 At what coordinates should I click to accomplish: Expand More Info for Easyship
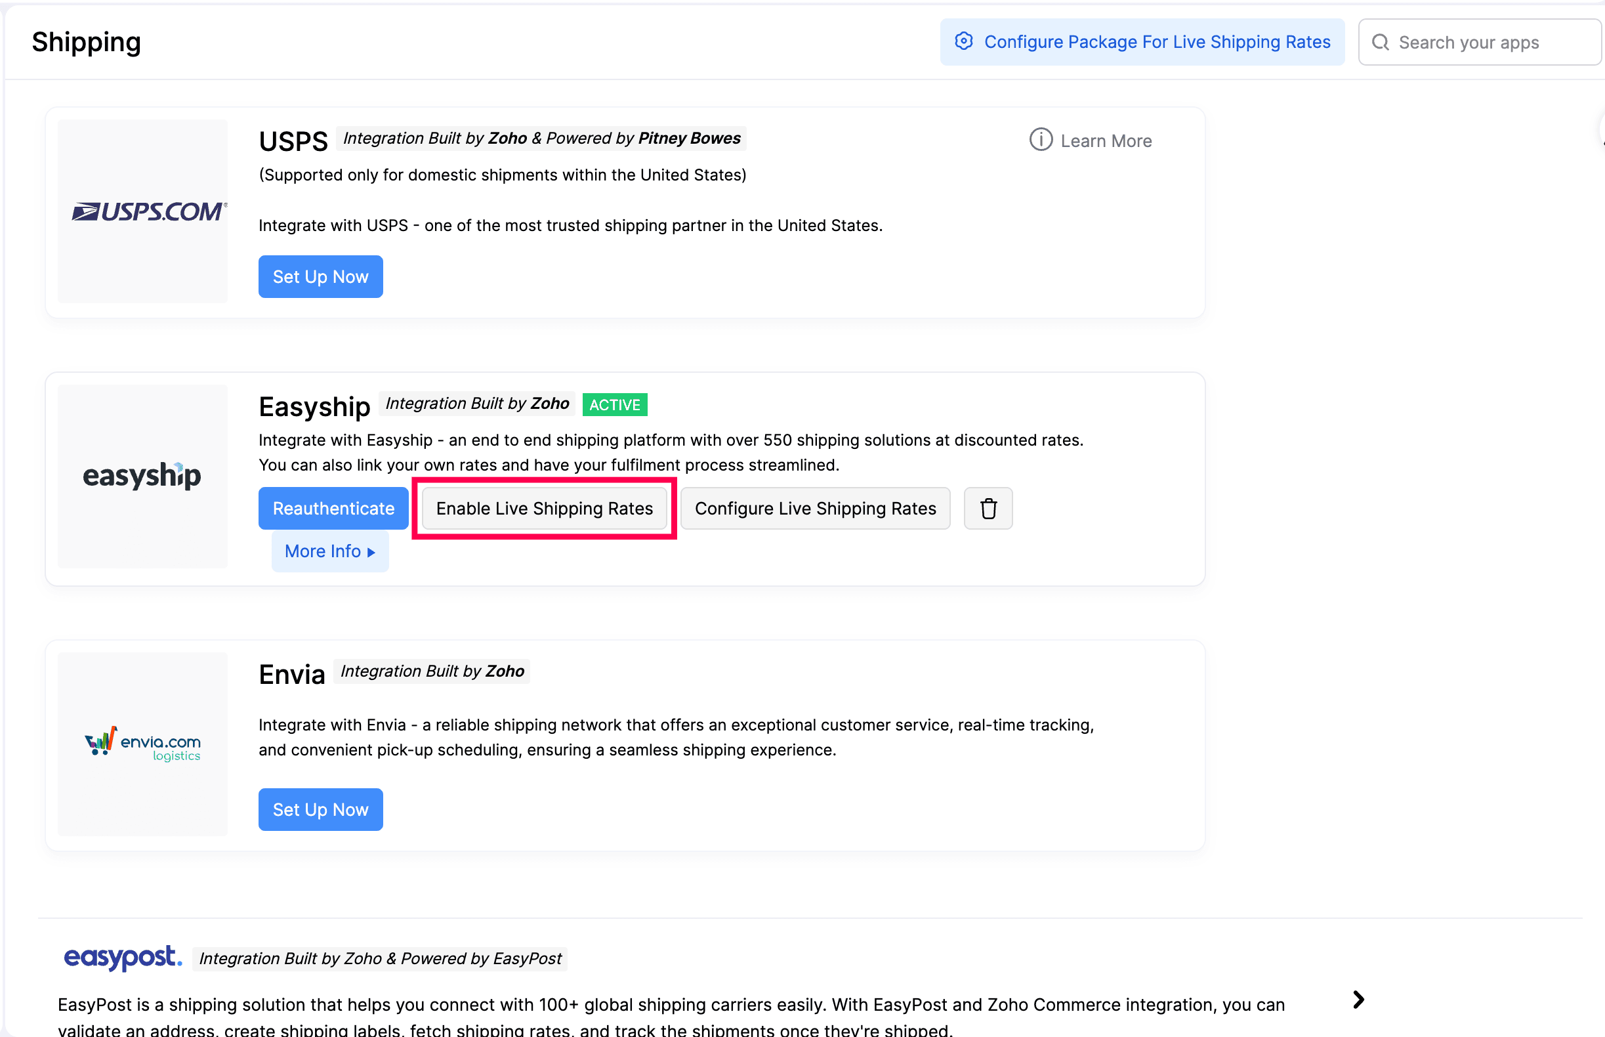[x=330, y=551]
